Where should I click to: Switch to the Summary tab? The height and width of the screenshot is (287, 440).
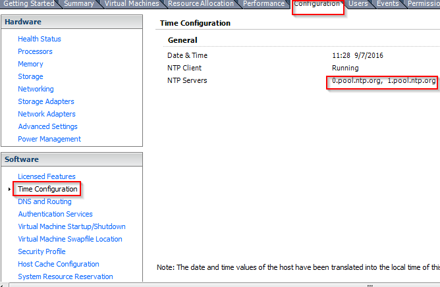click(78, 4)
